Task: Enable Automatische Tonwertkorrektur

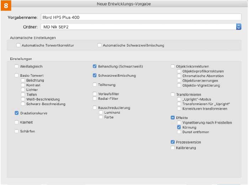Action: [x=18, y=45]
